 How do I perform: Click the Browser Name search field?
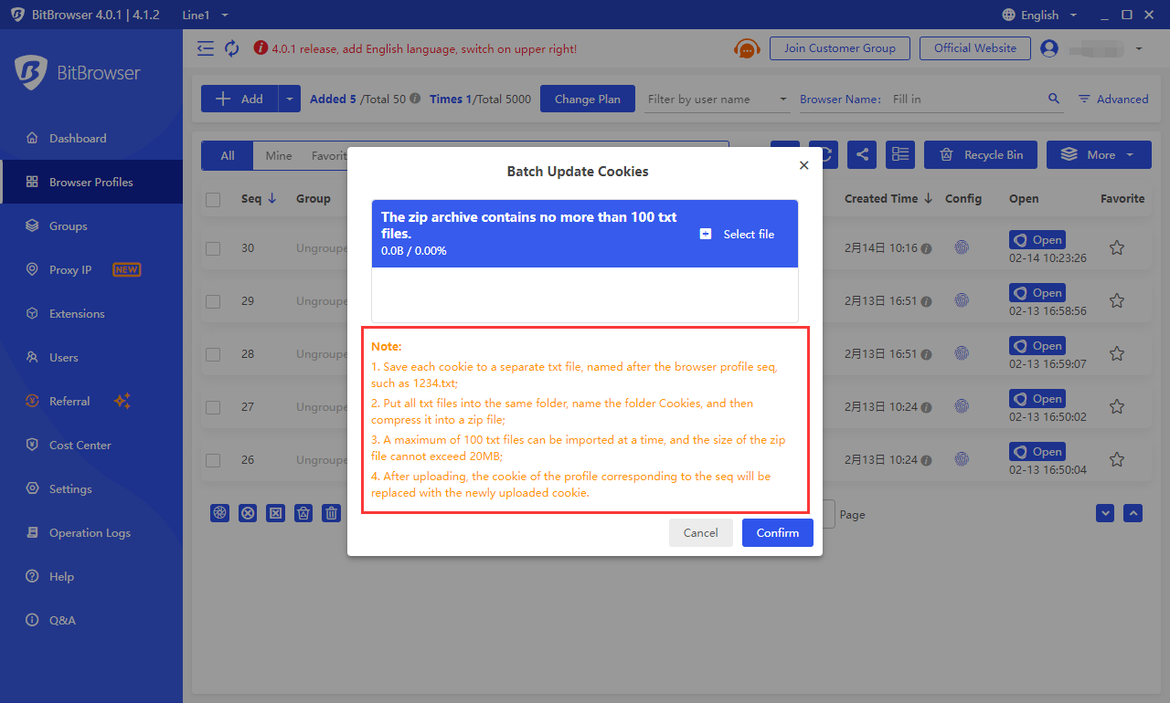[967, 100]
